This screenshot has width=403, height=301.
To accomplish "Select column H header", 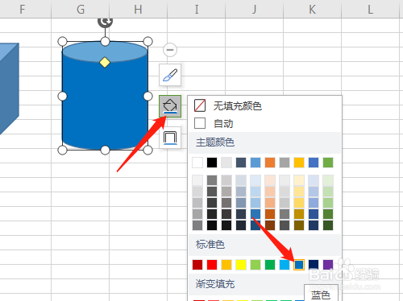I will [138, 9].
